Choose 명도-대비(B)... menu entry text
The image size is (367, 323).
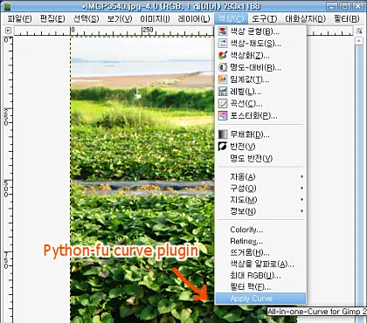(x=256, y=67)
